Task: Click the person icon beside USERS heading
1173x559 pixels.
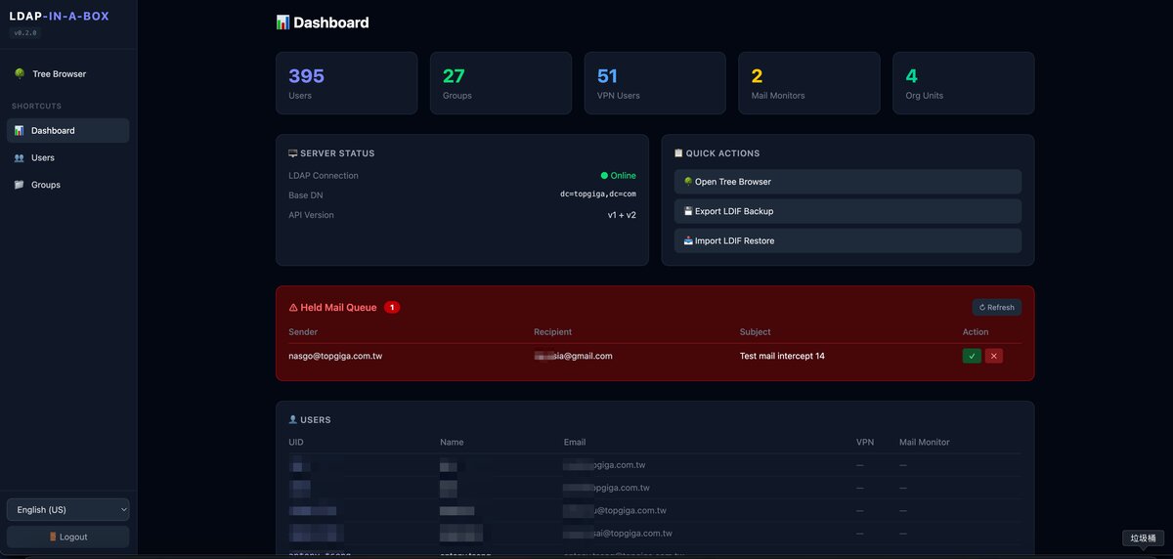Action: [x=293, y=419]
